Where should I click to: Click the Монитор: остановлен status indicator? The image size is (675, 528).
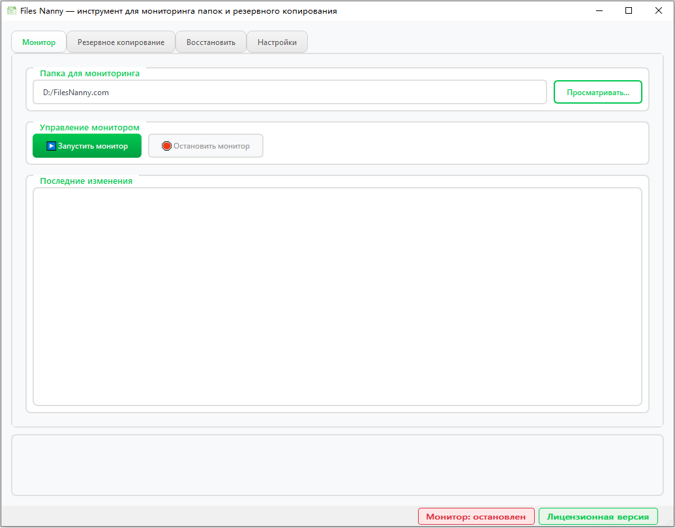coord(476,516)
